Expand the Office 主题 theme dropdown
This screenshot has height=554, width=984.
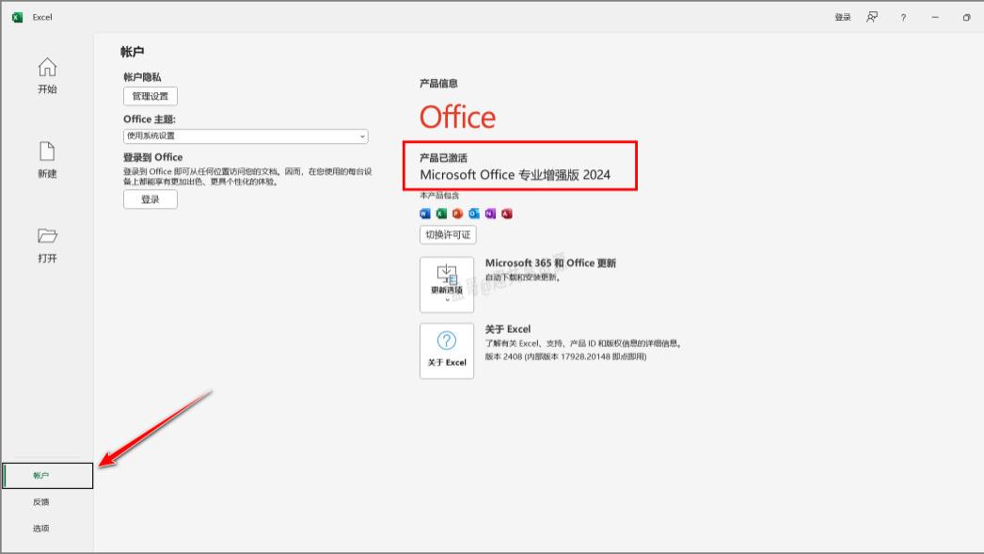click(246, 136)
